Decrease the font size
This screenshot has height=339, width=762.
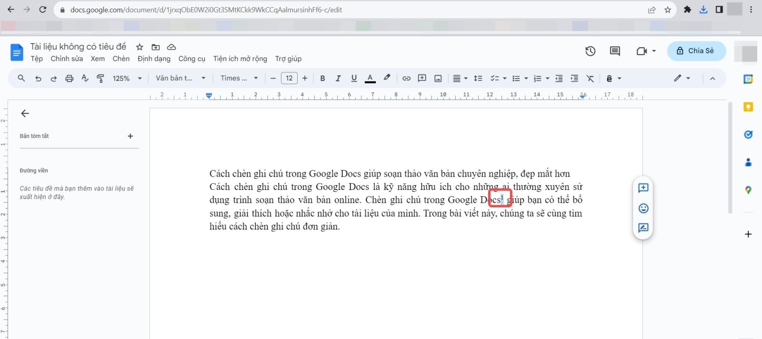click(x=273, y=79)
